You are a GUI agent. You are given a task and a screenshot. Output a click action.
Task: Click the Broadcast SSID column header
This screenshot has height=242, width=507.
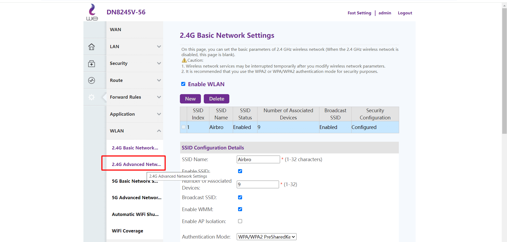(335, 114)
